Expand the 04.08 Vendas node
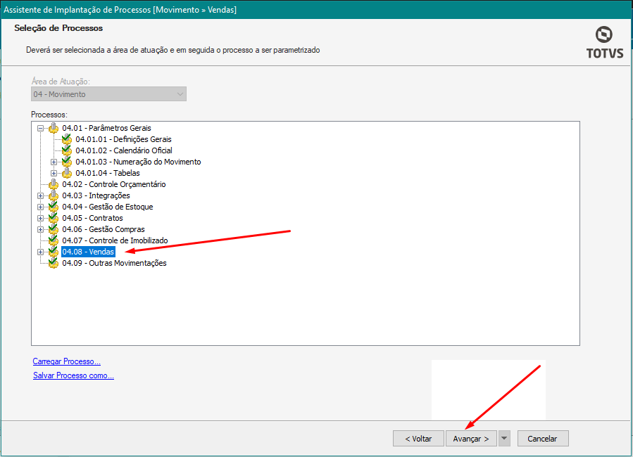The width and height of the screenshot is (633, 457). click(x=40, y=252)
